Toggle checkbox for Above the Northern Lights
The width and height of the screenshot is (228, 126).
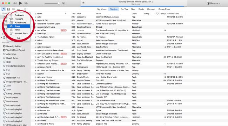click(36, 24)
